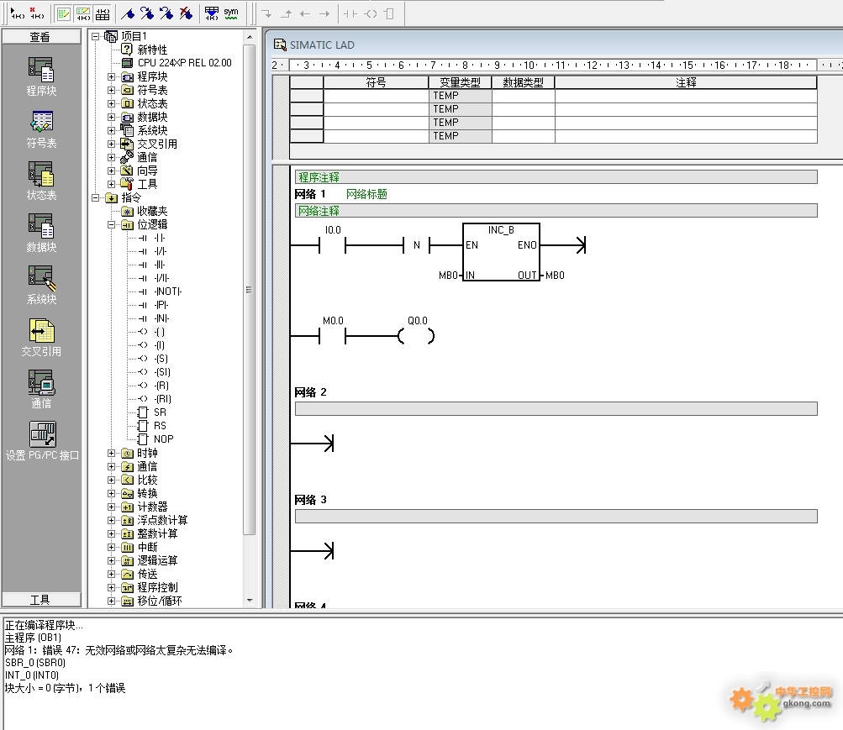
Task: Open 系统块 from the navigation bar
Action: click(41, 286)
